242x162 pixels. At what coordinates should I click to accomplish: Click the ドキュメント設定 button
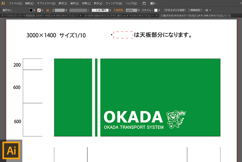pos(175,10)
